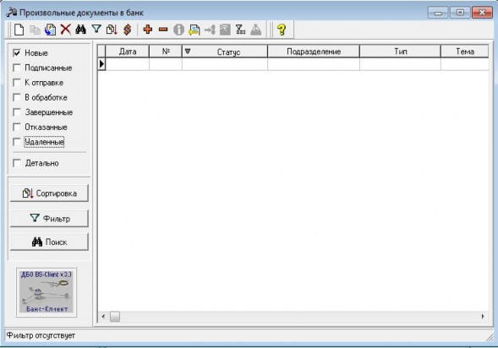This screenshot has height=348, width=498.
Task: Click the sort arrow in Статус column header
Action: (188, 51)
